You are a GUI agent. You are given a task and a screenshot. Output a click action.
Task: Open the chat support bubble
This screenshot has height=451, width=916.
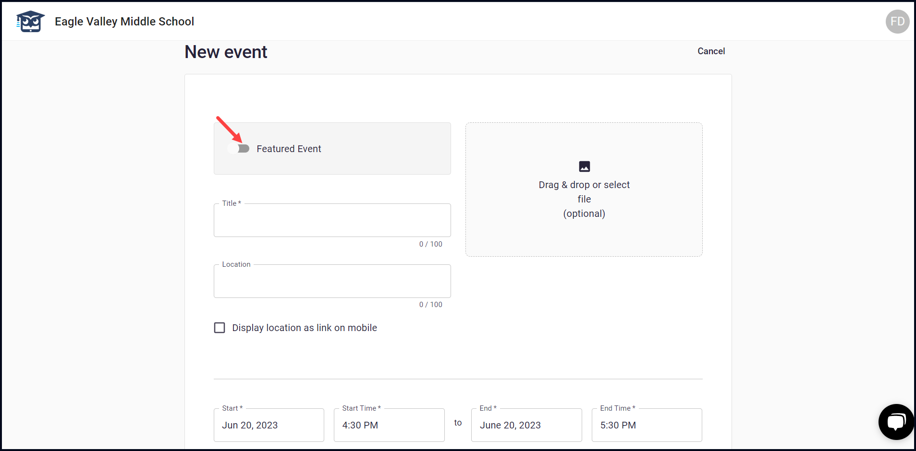coord(896,422)
